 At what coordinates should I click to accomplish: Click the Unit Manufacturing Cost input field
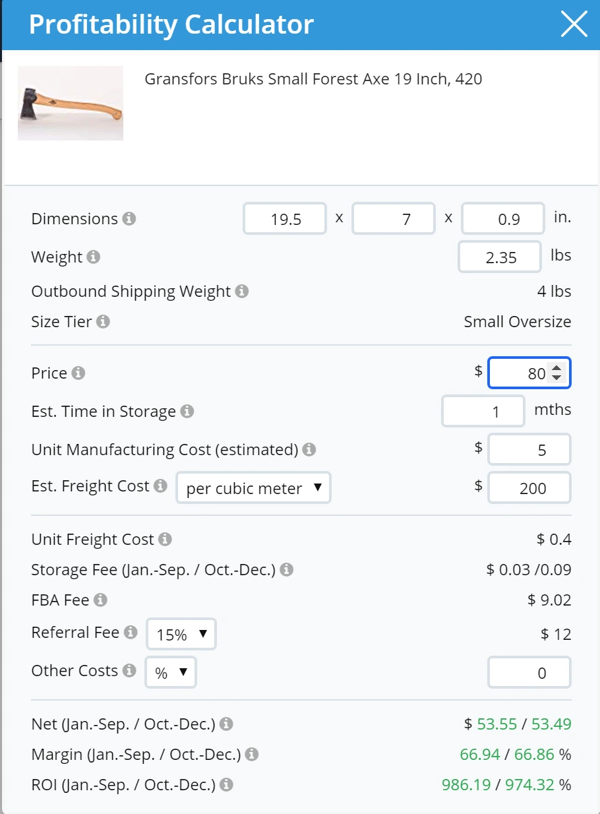[x=529, y=450]
